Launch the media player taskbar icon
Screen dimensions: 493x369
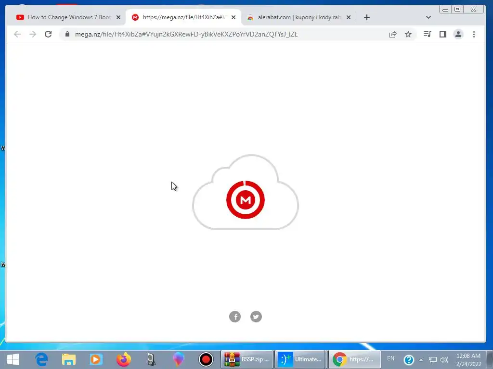pyautogui.click(x=96, y=359)
